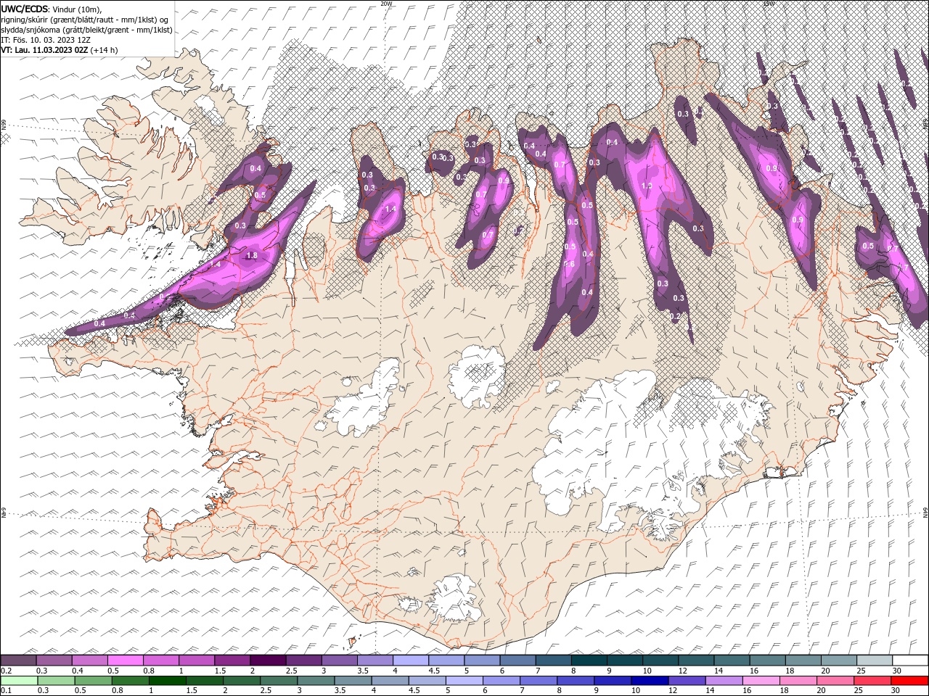Pick the violet lower swatch starting at 12

687,681
